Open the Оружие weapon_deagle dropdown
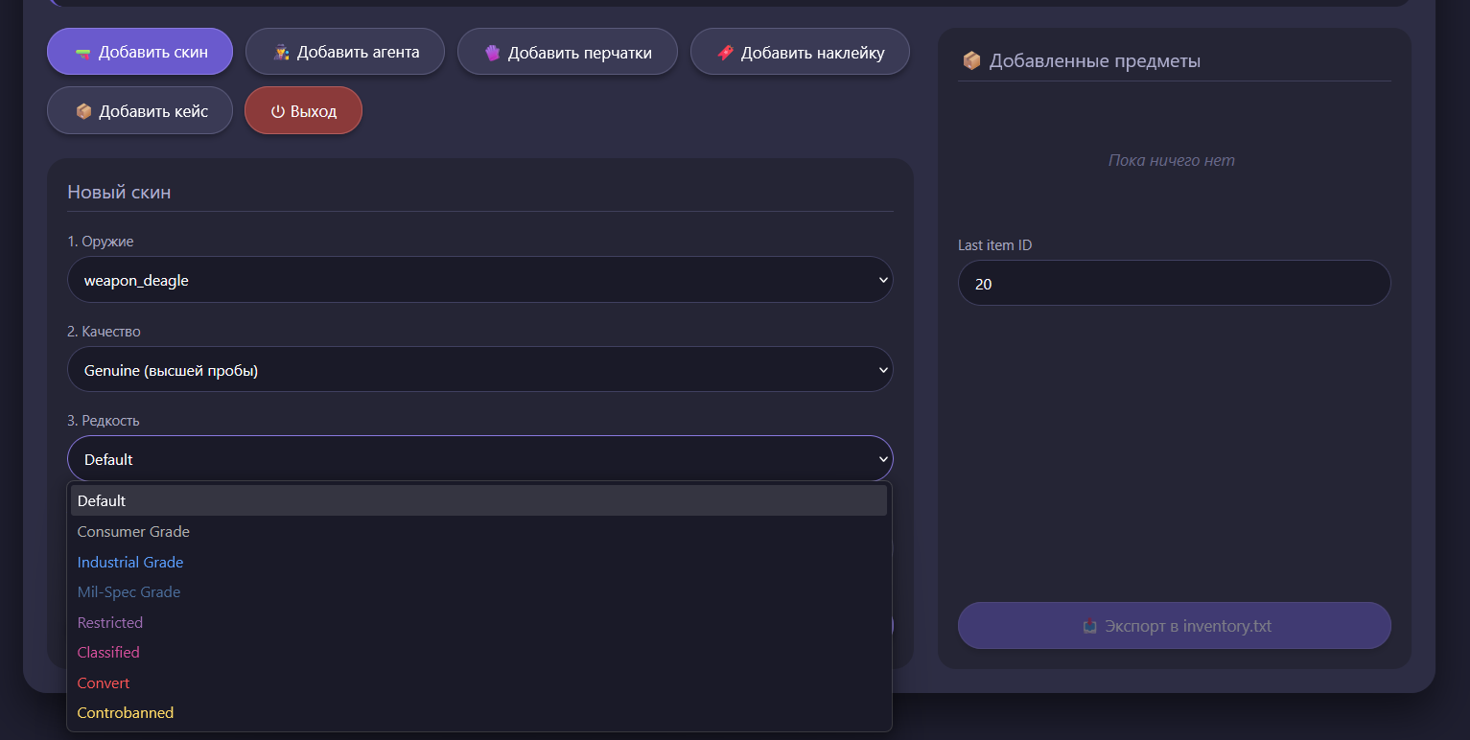1470x740 pixels. [x=479, y=280]
